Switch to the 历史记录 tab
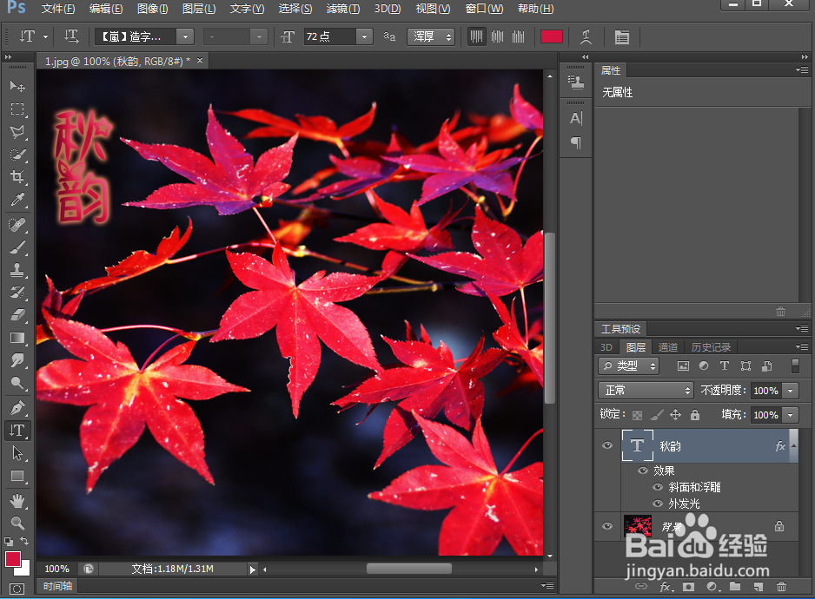Screen dimensions: 815x599 coord(711,347)
